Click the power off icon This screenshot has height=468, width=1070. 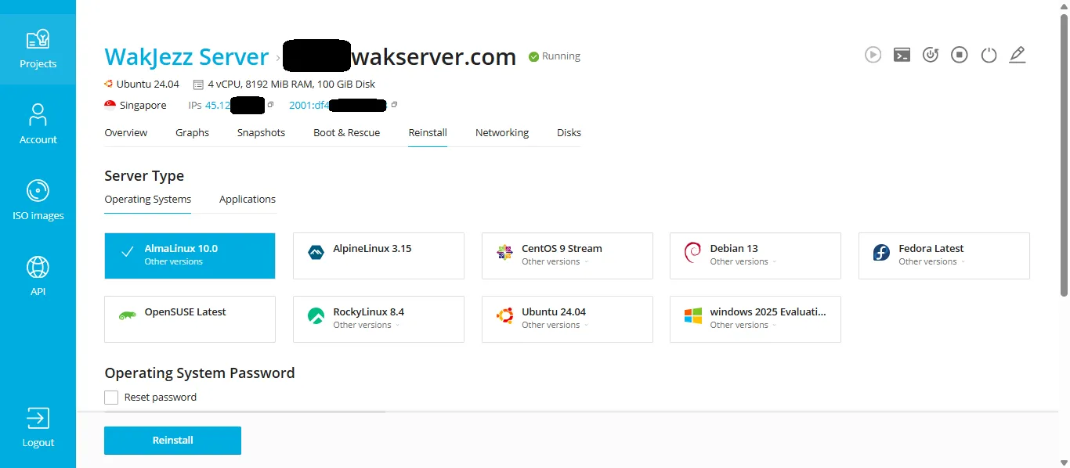pos(988,55)
